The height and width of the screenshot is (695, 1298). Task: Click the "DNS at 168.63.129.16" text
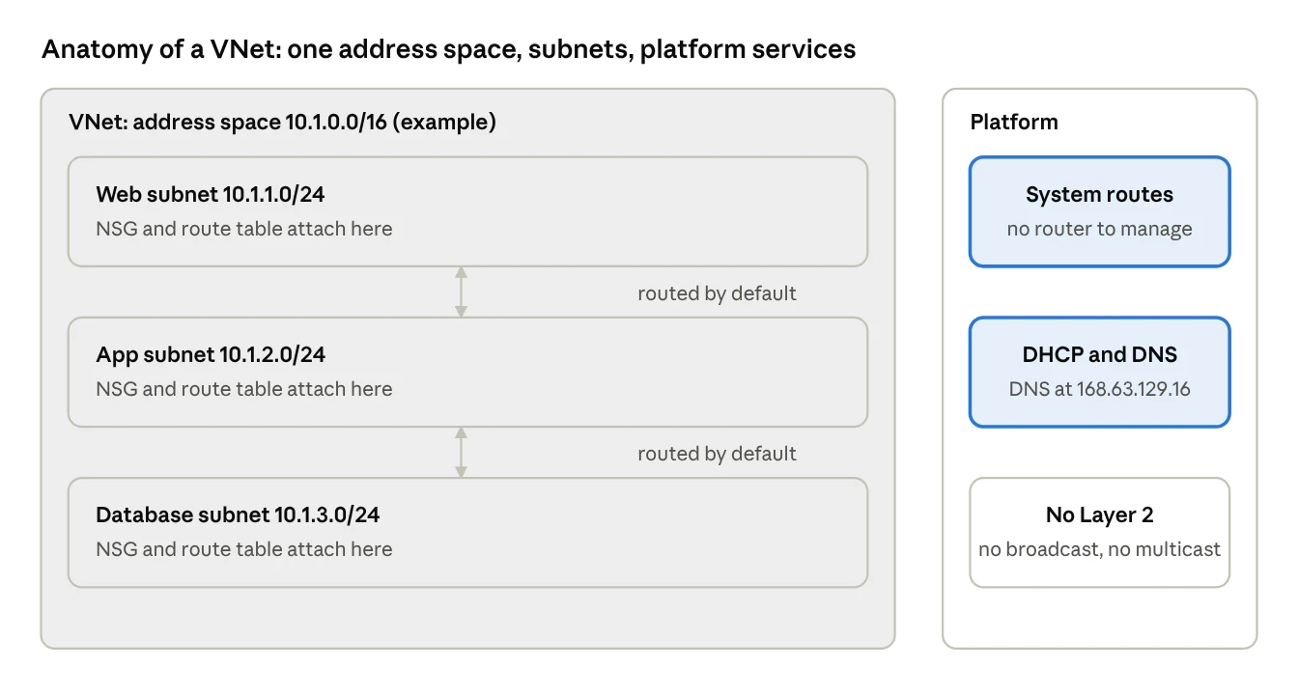click(1100, 389)
